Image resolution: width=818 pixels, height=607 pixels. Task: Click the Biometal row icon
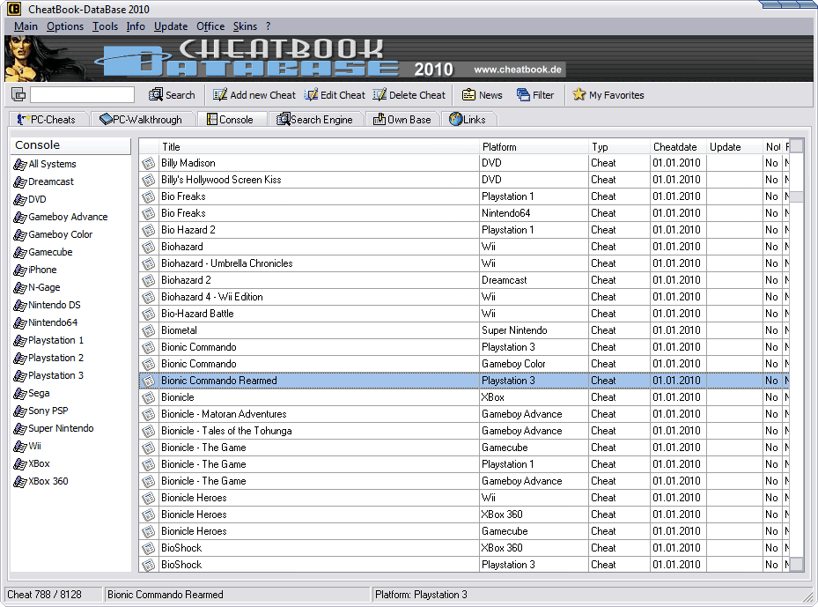[149, 330]
